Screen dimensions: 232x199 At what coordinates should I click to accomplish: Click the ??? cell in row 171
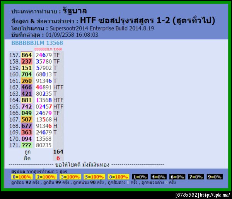(27, 145)
